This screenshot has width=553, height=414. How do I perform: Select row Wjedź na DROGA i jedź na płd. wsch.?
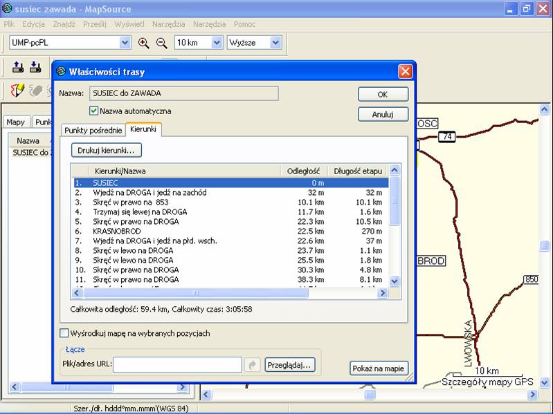[x=230, y=241]
